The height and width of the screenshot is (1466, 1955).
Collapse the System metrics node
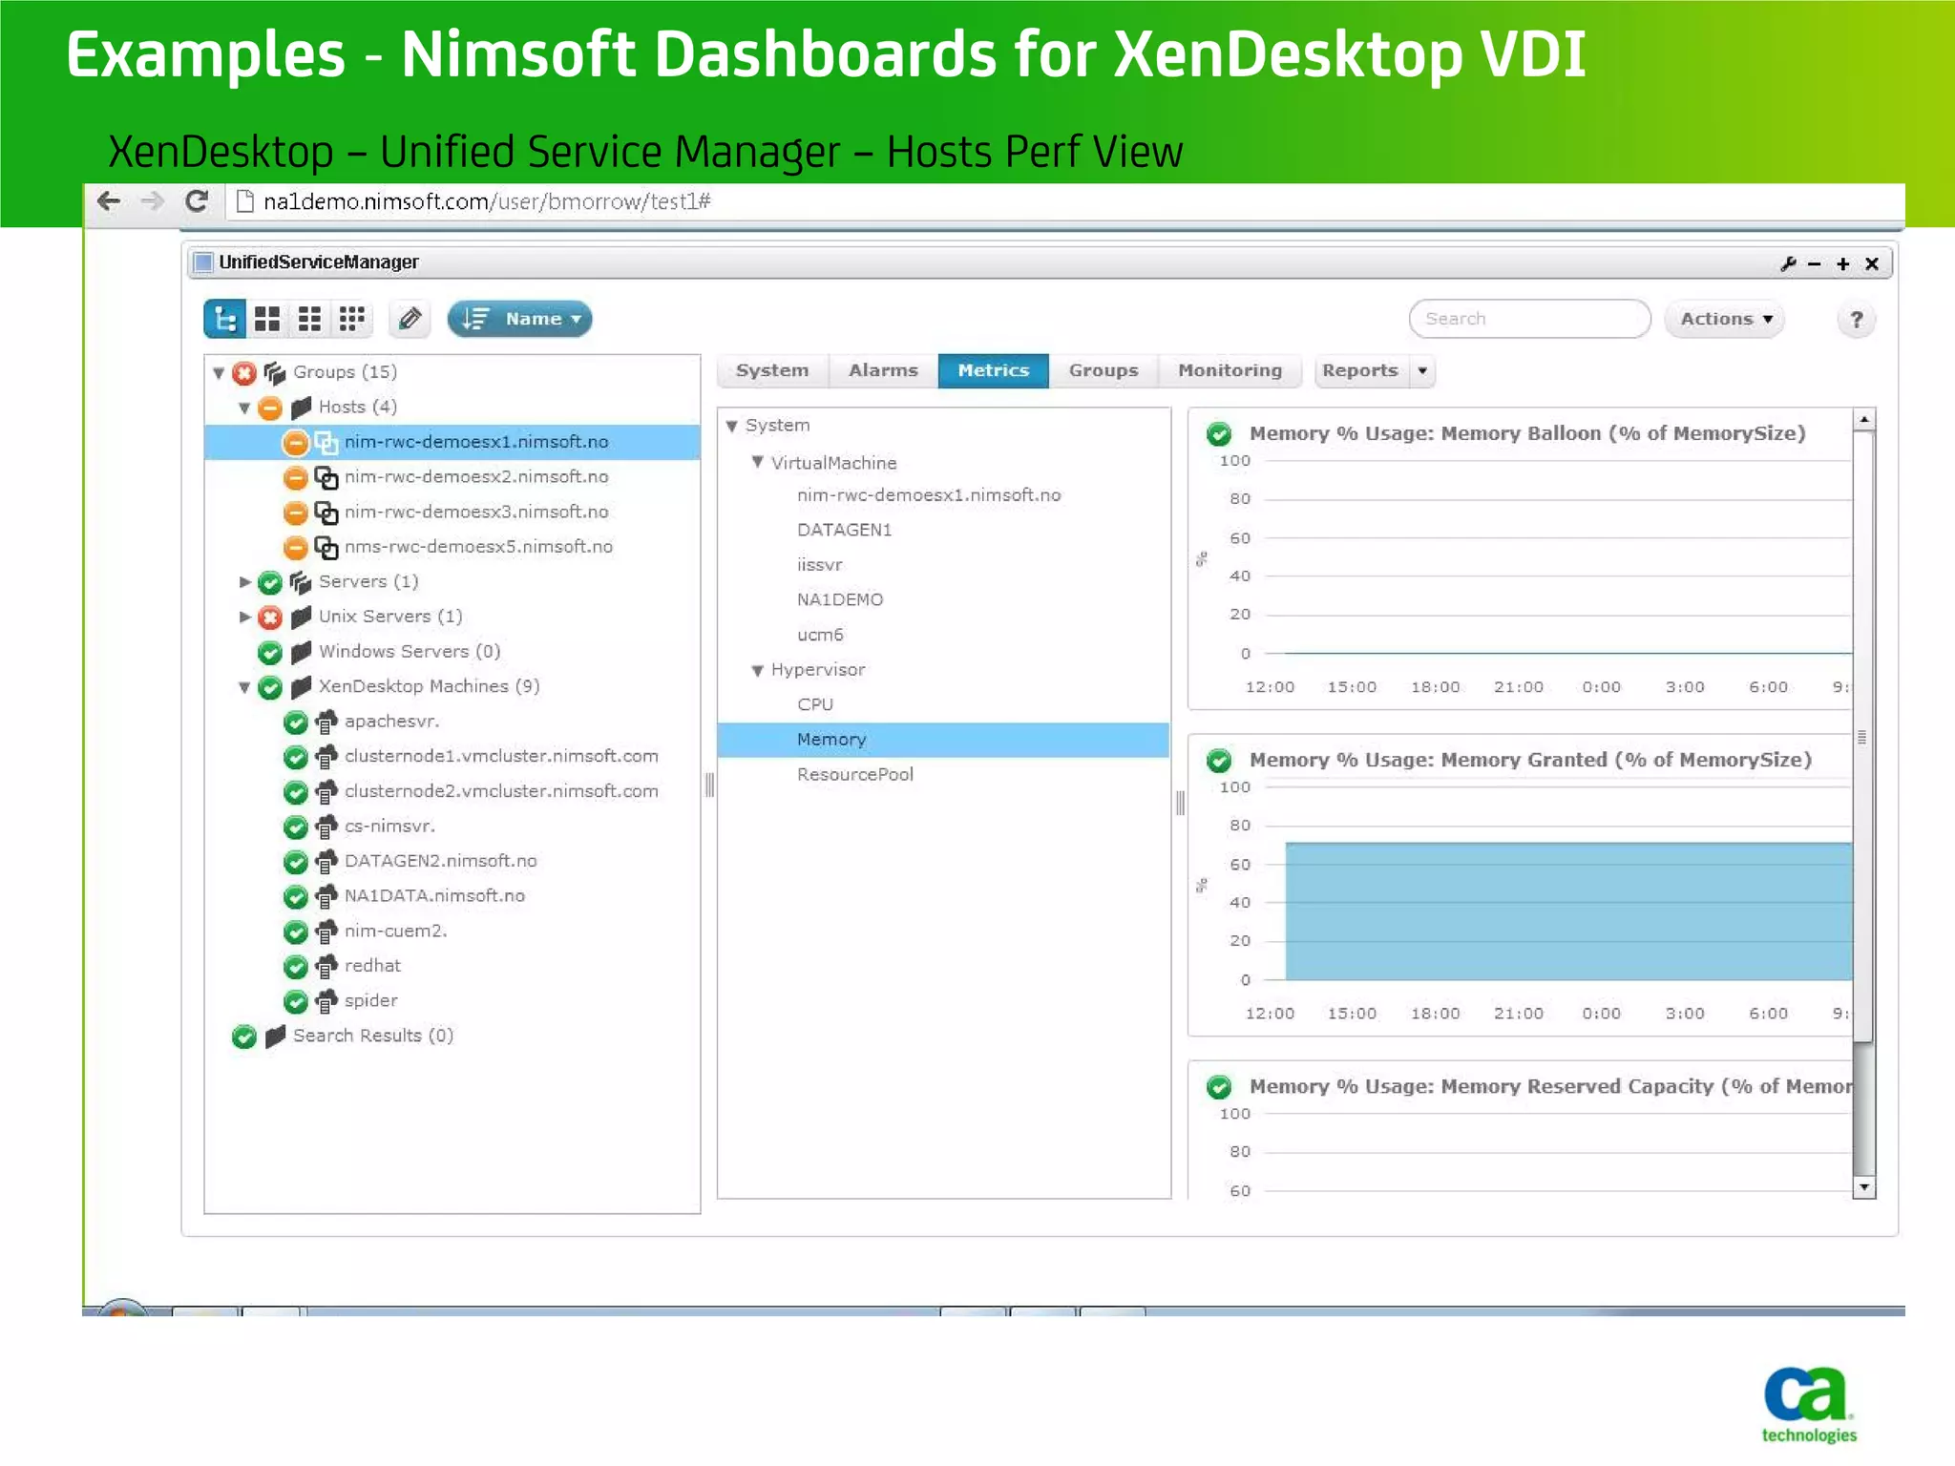tap(732, 426)
